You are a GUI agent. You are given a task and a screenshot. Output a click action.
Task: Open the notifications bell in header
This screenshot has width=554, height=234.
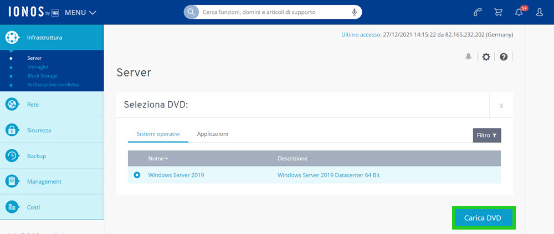519,12
